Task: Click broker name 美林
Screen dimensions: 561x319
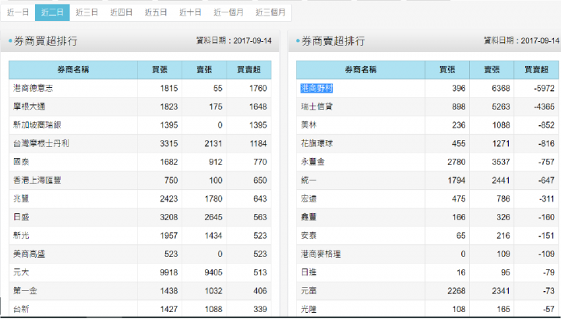Action: pyautogui.click(x=309, y=125)
